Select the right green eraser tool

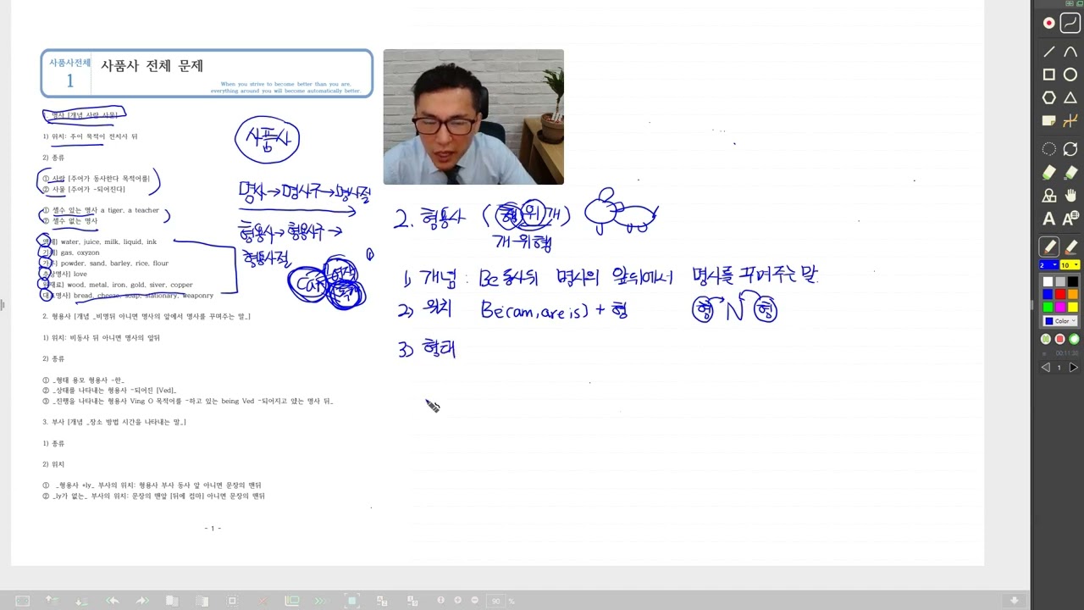coord(1070,173)
